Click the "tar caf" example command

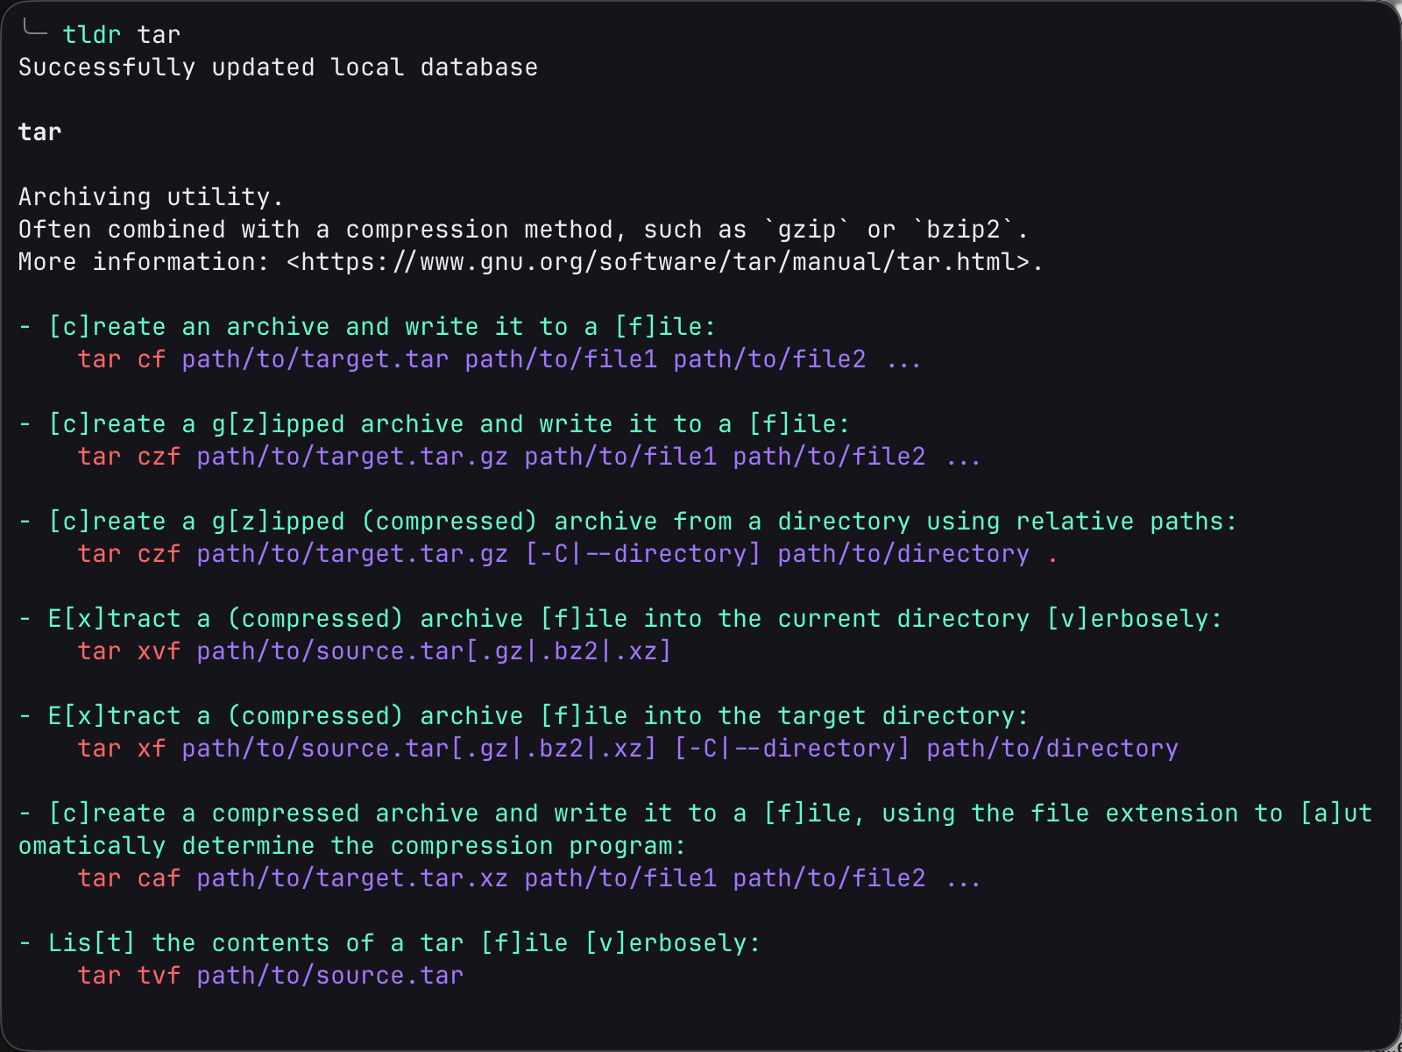pos(129,878)
